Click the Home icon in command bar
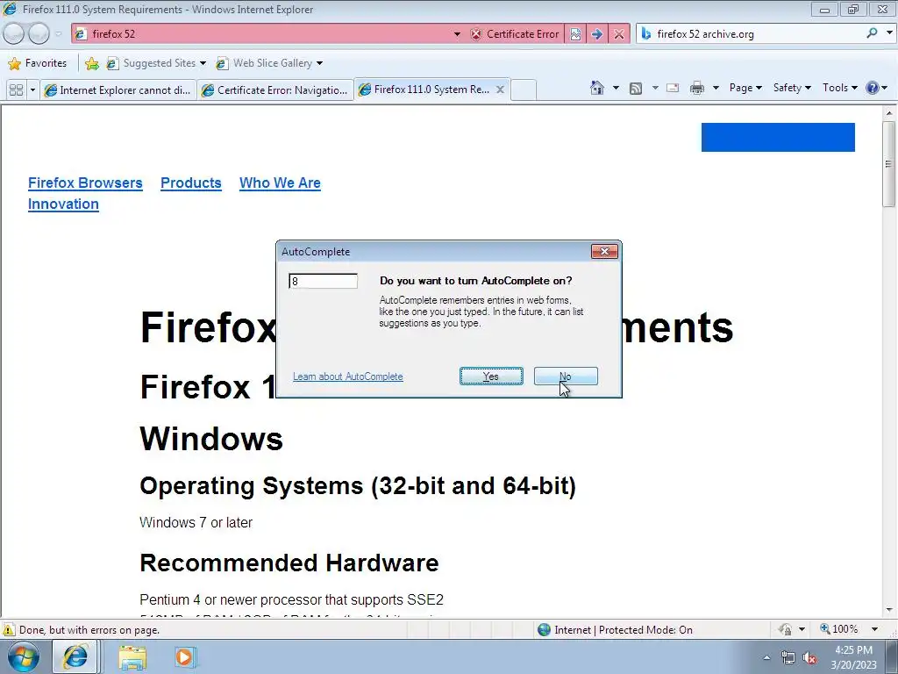The width and height of the screenshot is (898, 674). (596, 88)
